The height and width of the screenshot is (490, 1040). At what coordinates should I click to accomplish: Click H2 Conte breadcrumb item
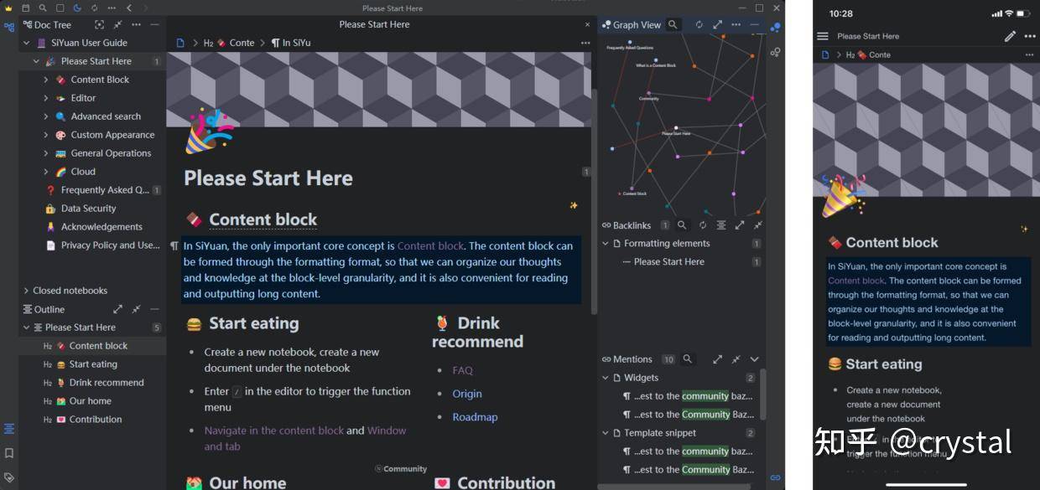(x=229, y=43)
